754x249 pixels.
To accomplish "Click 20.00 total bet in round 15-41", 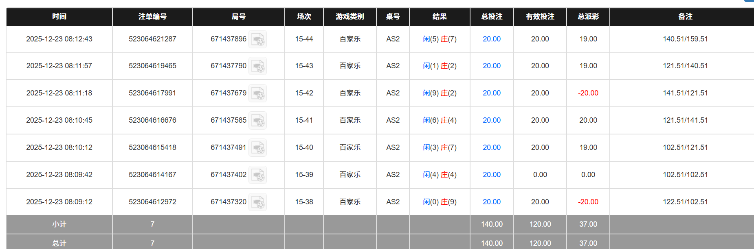I will [x=491, y=120].
